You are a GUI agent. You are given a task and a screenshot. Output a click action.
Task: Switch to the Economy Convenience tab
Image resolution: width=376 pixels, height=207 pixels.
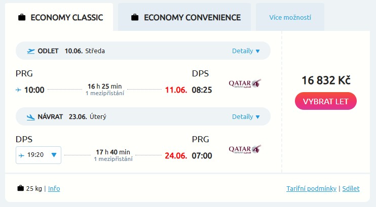184,18
